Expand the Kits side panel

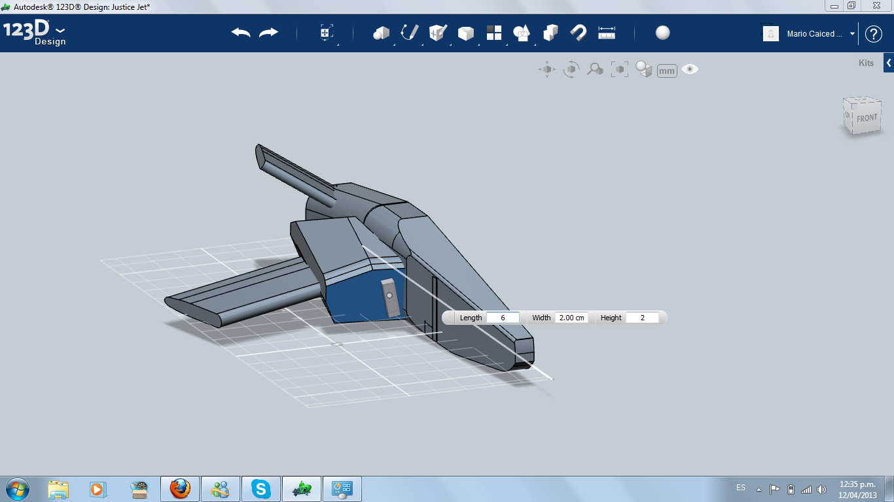(x=889, y=63)
